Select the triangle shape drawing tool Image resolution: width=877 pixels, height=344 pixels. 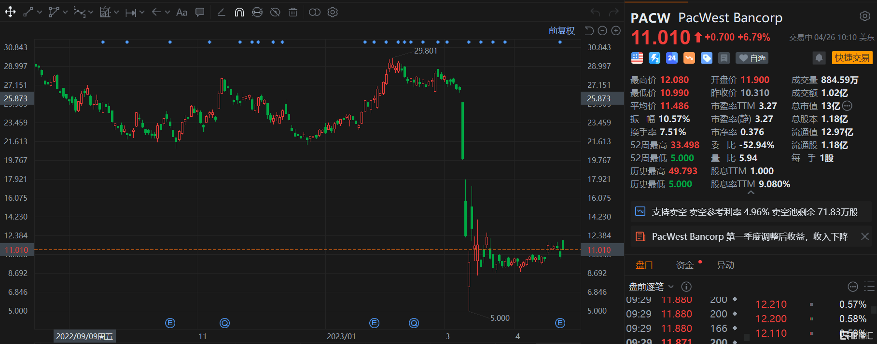click(x=54, y=12)
